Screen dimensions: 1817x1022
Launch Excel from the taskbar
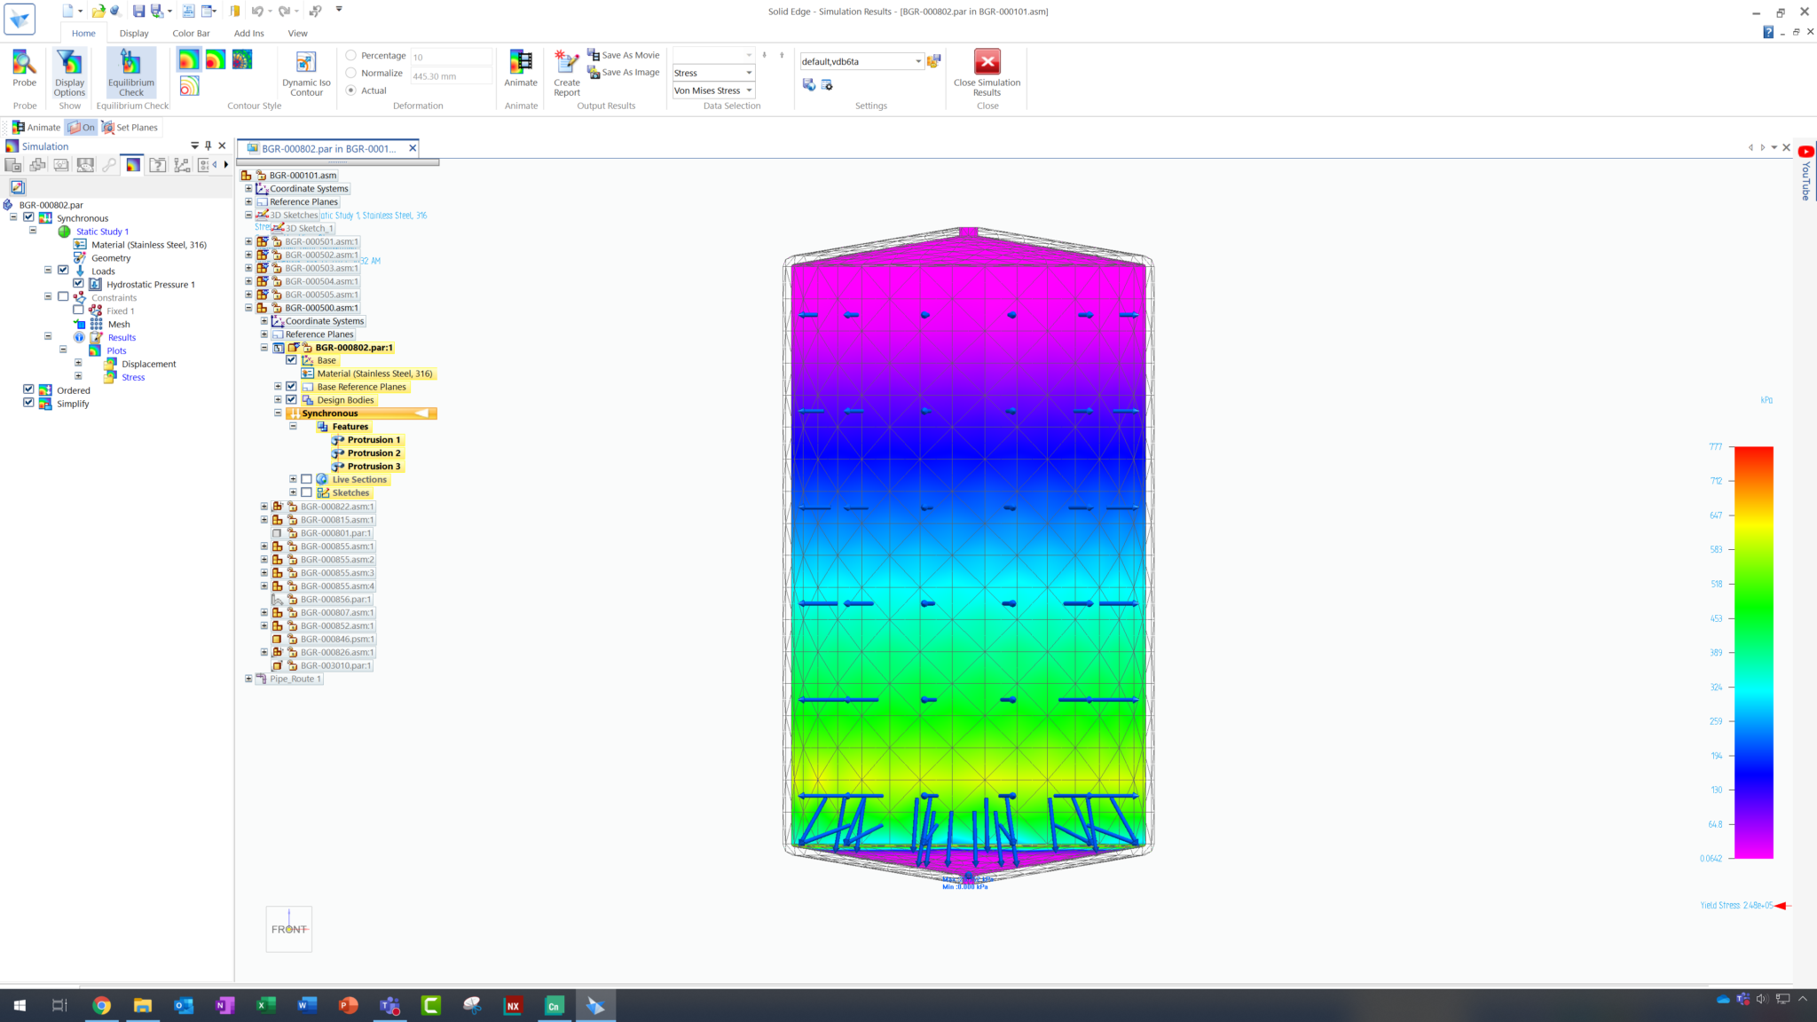pyautogui.click(x=265, y=1004)
